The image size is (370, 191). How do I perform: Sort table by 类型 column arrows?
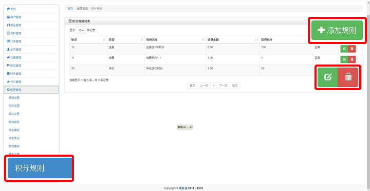[x=142, y=40]
